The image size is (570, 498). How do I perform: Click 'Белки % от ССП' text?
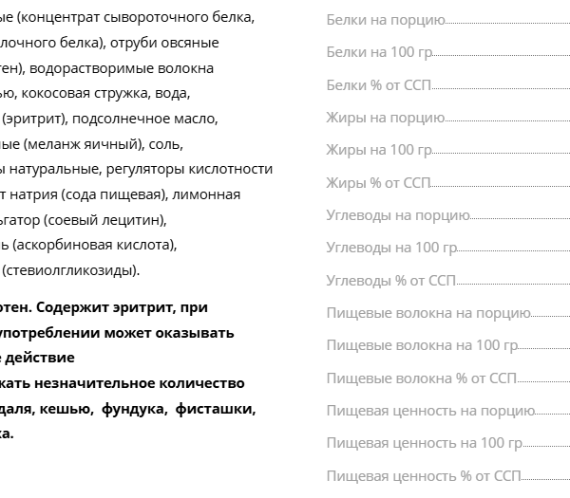[x=378, y=85]
